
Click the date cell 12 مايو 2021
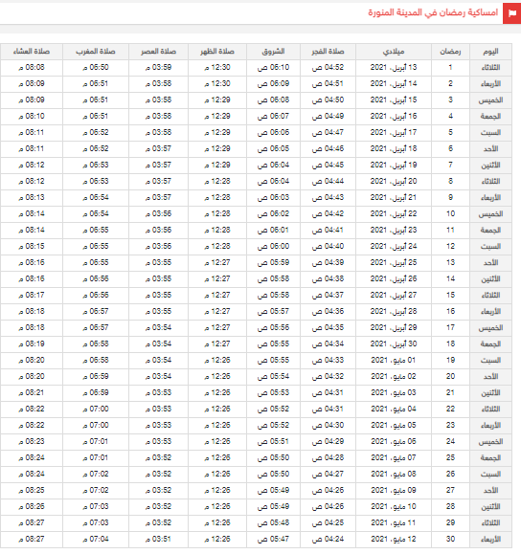click(x=394, y=539)
